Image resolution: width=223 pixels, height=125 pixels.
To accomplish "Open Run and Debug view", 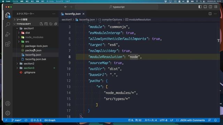I will [x=8, y=34].
